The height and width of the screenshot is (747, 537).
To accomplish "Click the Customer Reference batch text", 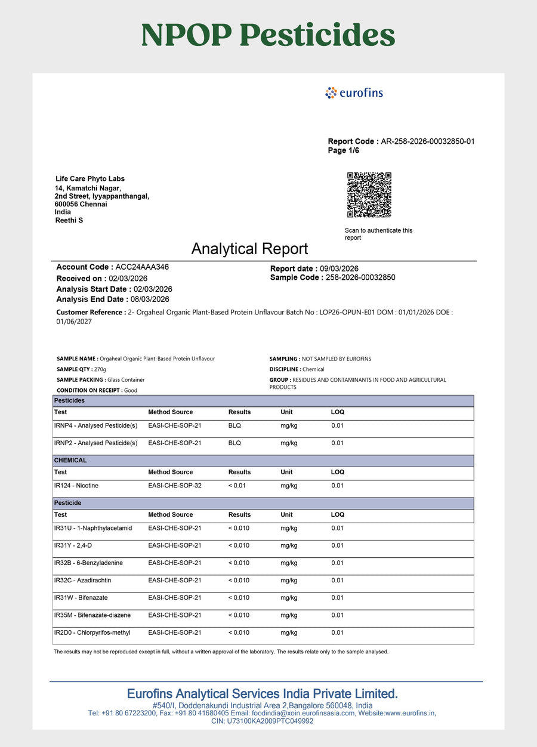I will (x=255, y=317).
